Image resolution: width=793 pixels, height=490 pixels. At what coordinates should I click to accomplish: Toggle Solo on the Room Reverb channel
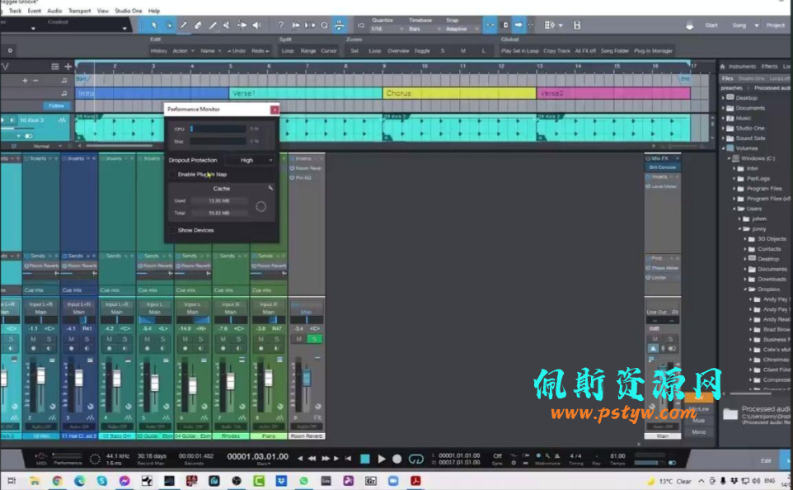(314, 339)
